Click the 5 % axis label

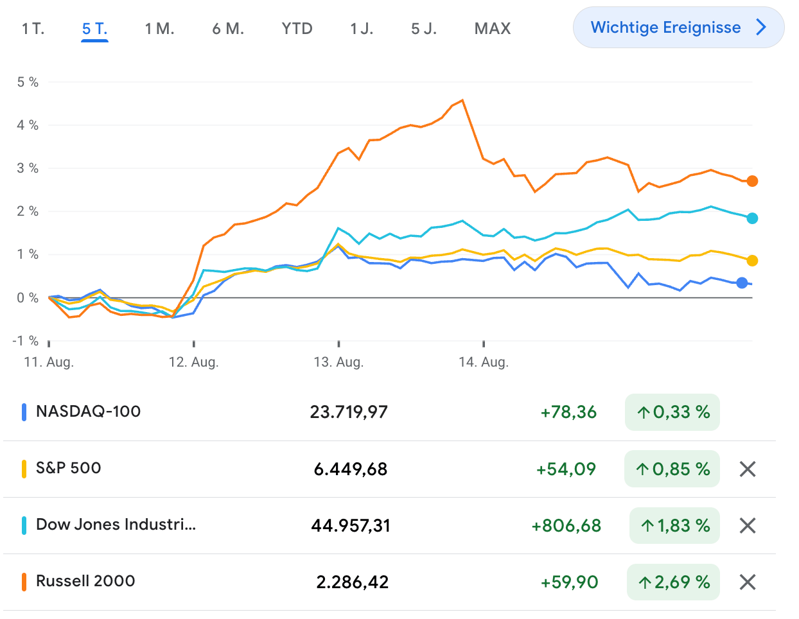(x=28, y=82)
